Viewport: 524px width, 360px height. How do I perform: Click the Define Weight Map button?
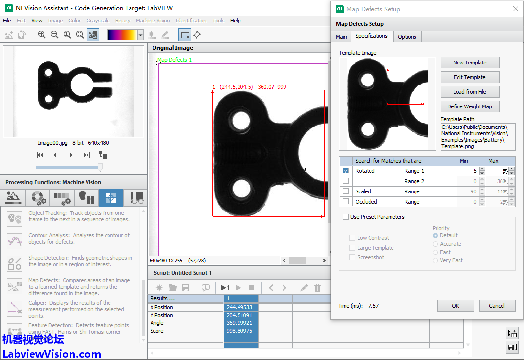click(x=469, y=106)
